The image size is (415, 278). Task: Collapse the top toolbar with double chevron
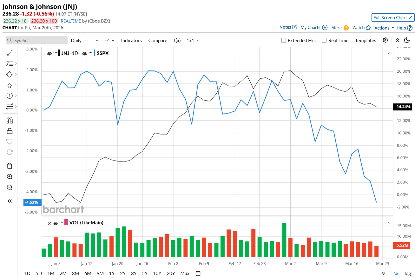point(397,40)
